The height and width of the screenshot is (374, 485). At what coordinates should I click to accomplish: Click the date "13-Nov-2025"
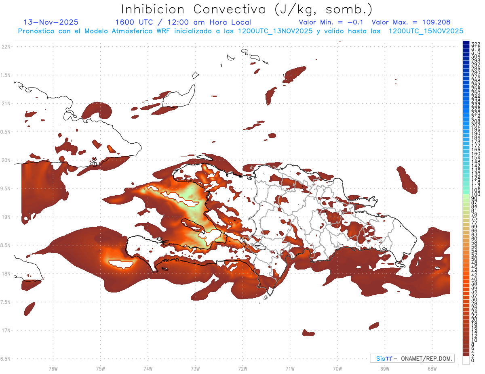[51, 22]
